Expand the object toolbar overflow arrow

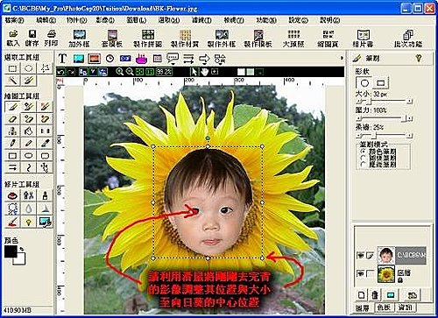coord(342,58)
